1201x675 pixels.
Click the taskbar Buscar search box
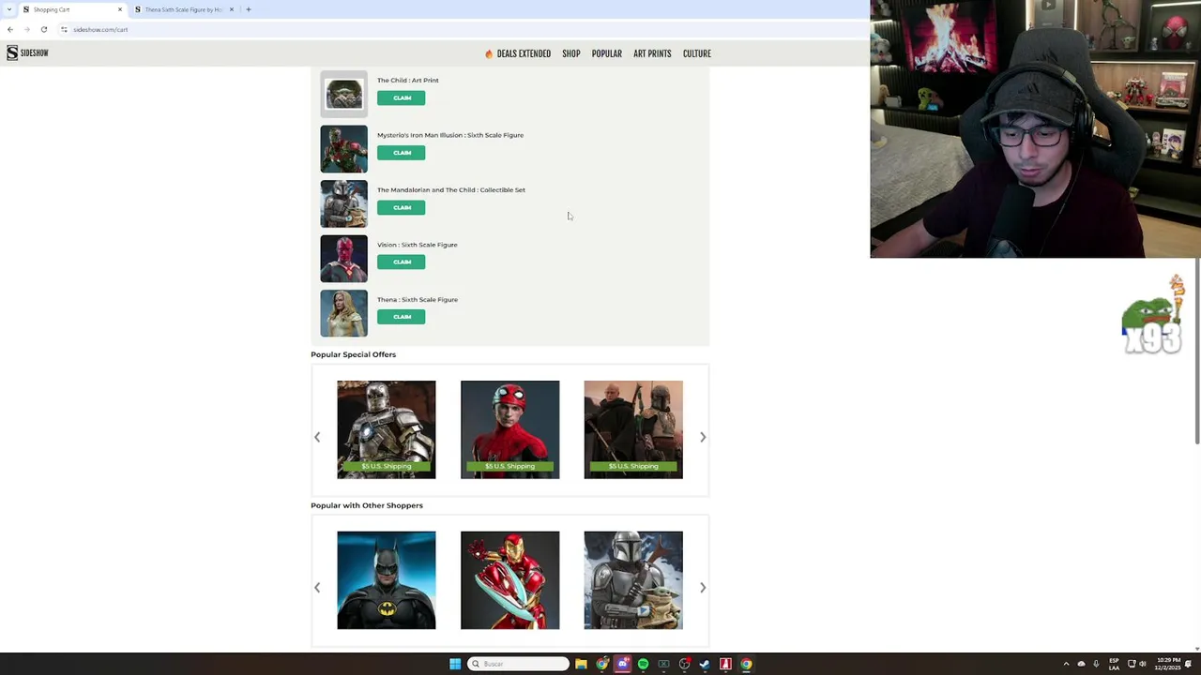tap(518, 664)
